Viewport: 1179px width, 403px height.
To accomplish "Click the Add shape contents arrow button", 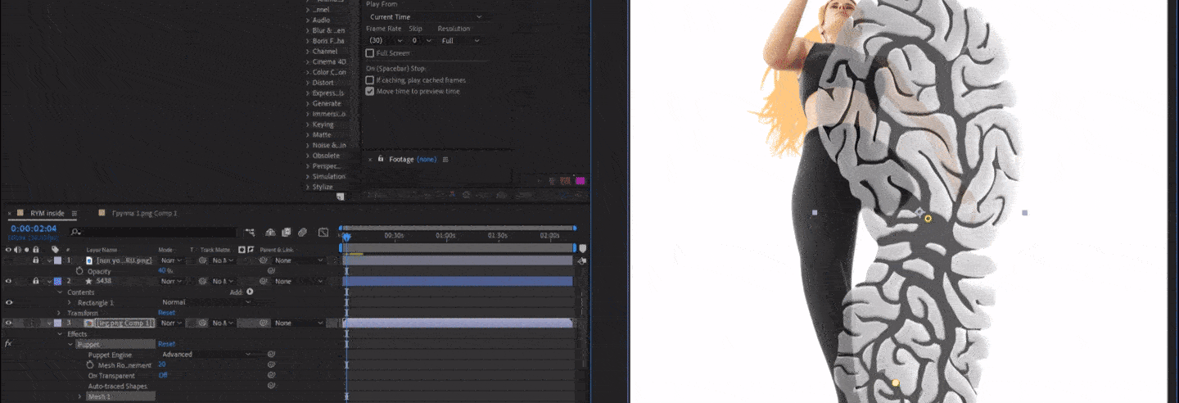I will (x=250, y=292).
